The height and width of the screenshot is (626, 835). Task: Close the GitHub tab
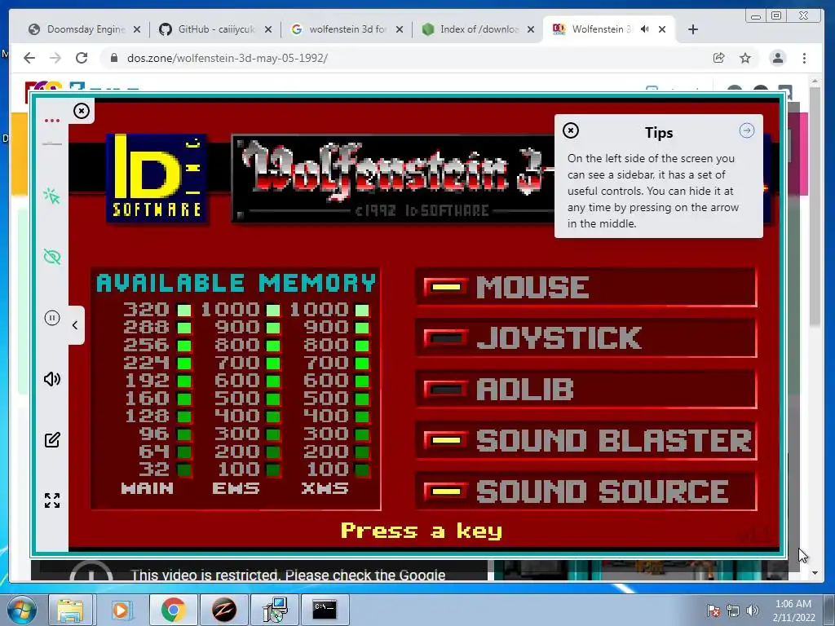[x=268, y=30]
